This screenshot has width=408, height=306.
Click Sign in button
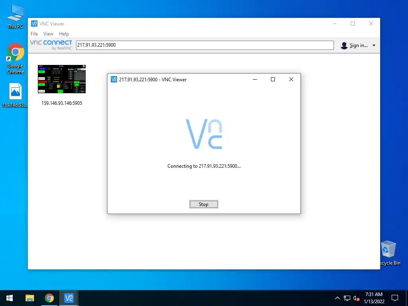[x=358, y=45]
